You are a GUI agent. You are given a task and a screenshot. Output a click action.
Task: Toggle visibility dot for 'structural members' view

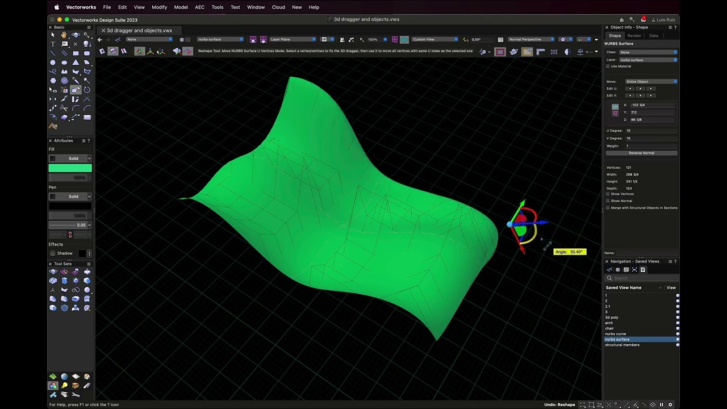677,345
